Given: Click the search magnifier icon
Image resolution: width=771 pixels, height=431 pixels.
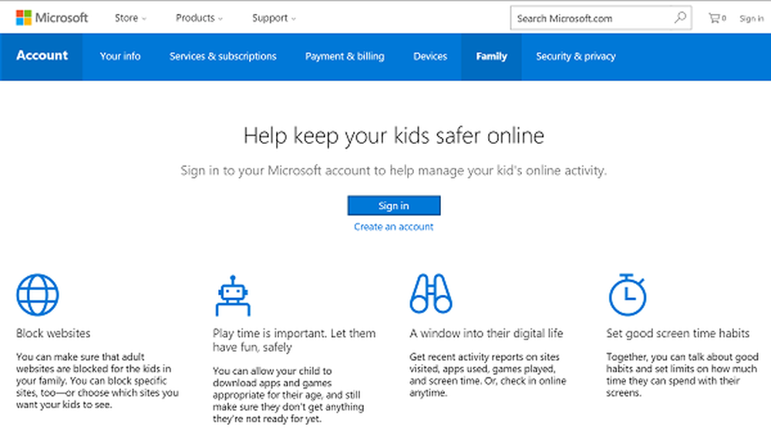Looking at the screenshot, I should click(x=680, y=18).
